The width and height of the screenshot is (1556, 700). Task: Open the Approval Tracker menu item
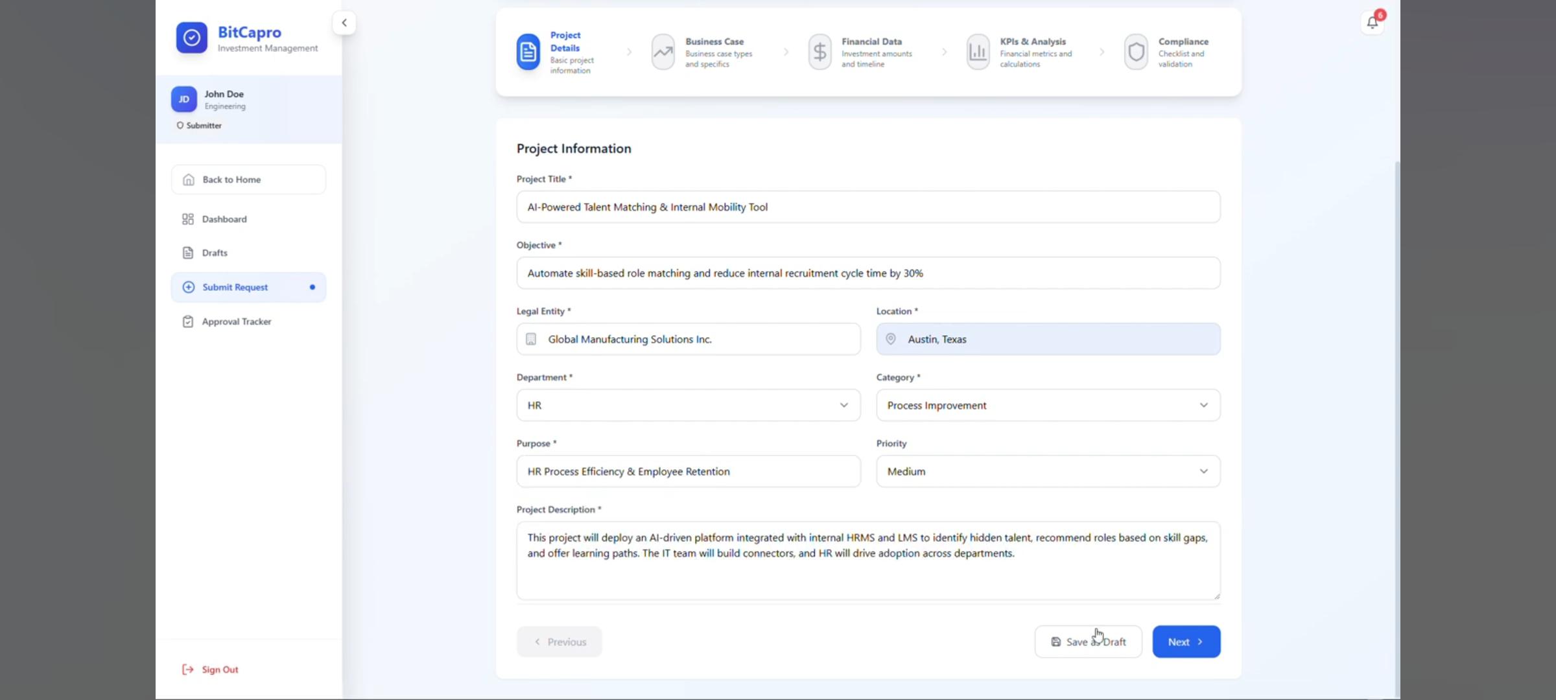click(x=236, y=321)
